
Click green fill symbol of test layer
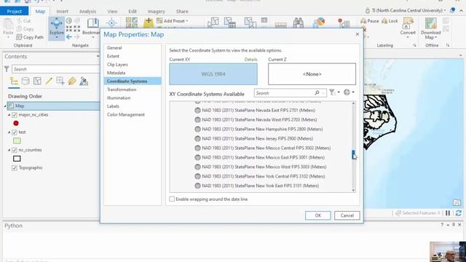[x=17, y=140]
